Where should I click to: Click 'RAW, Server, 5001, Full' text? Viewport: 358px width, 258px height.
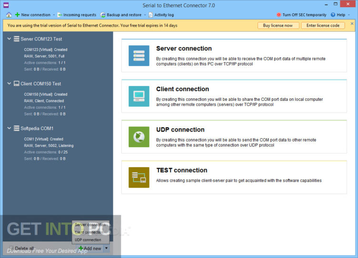point(44,56)
